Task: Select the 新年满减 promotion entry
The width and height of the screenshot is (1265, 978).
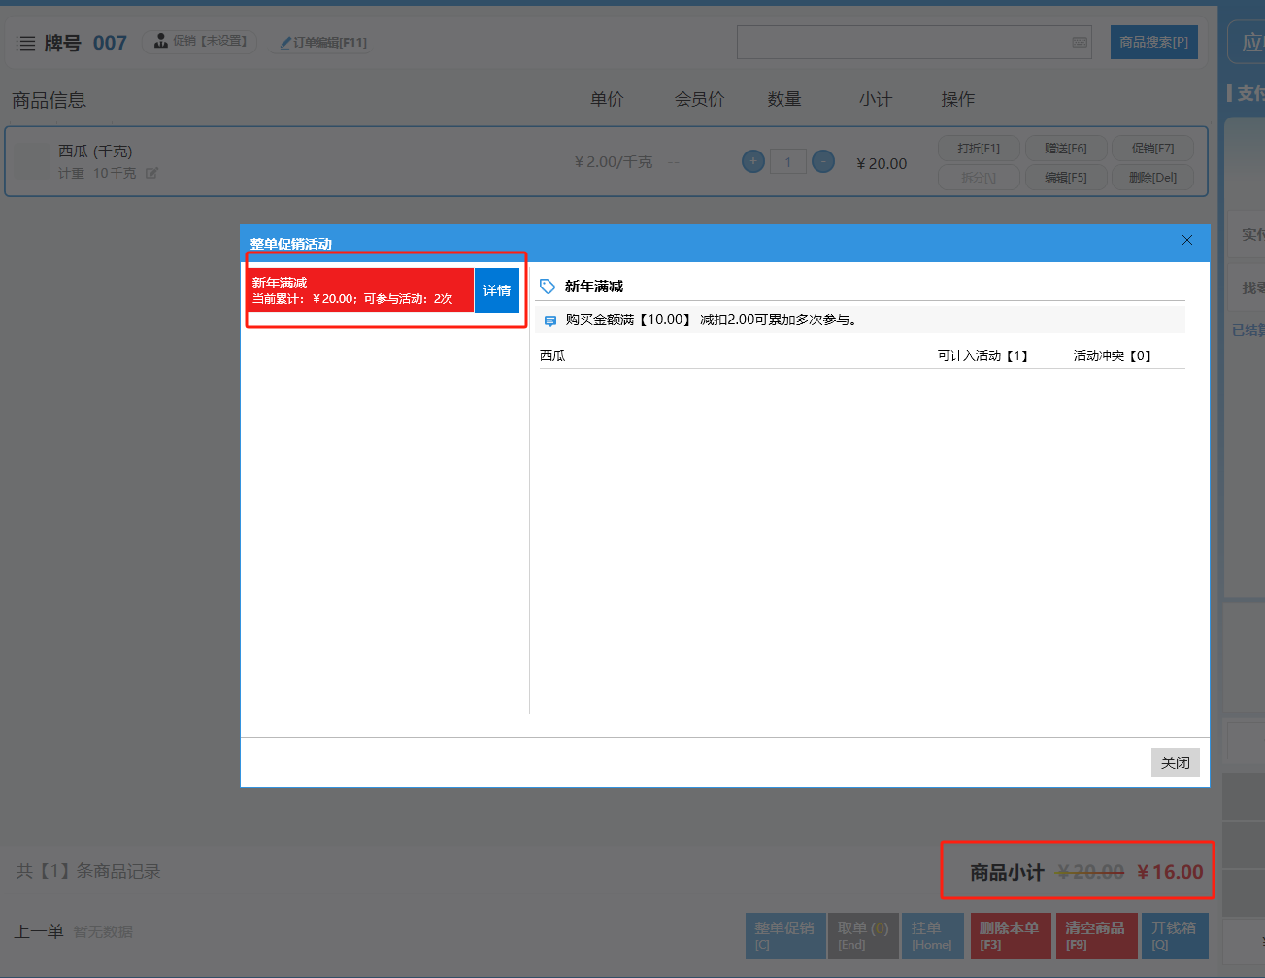Action: tap(359, 290)
